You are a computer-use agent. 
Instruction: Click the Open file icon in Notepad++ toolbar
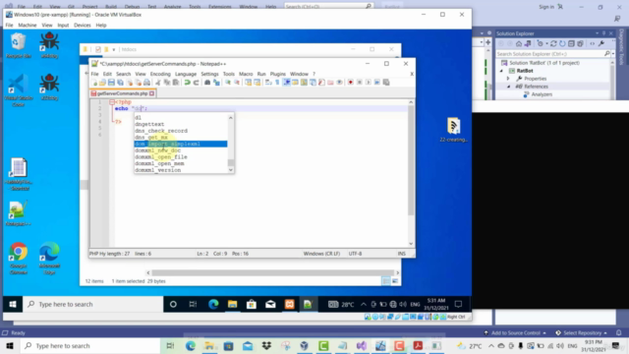click(102, 83)
